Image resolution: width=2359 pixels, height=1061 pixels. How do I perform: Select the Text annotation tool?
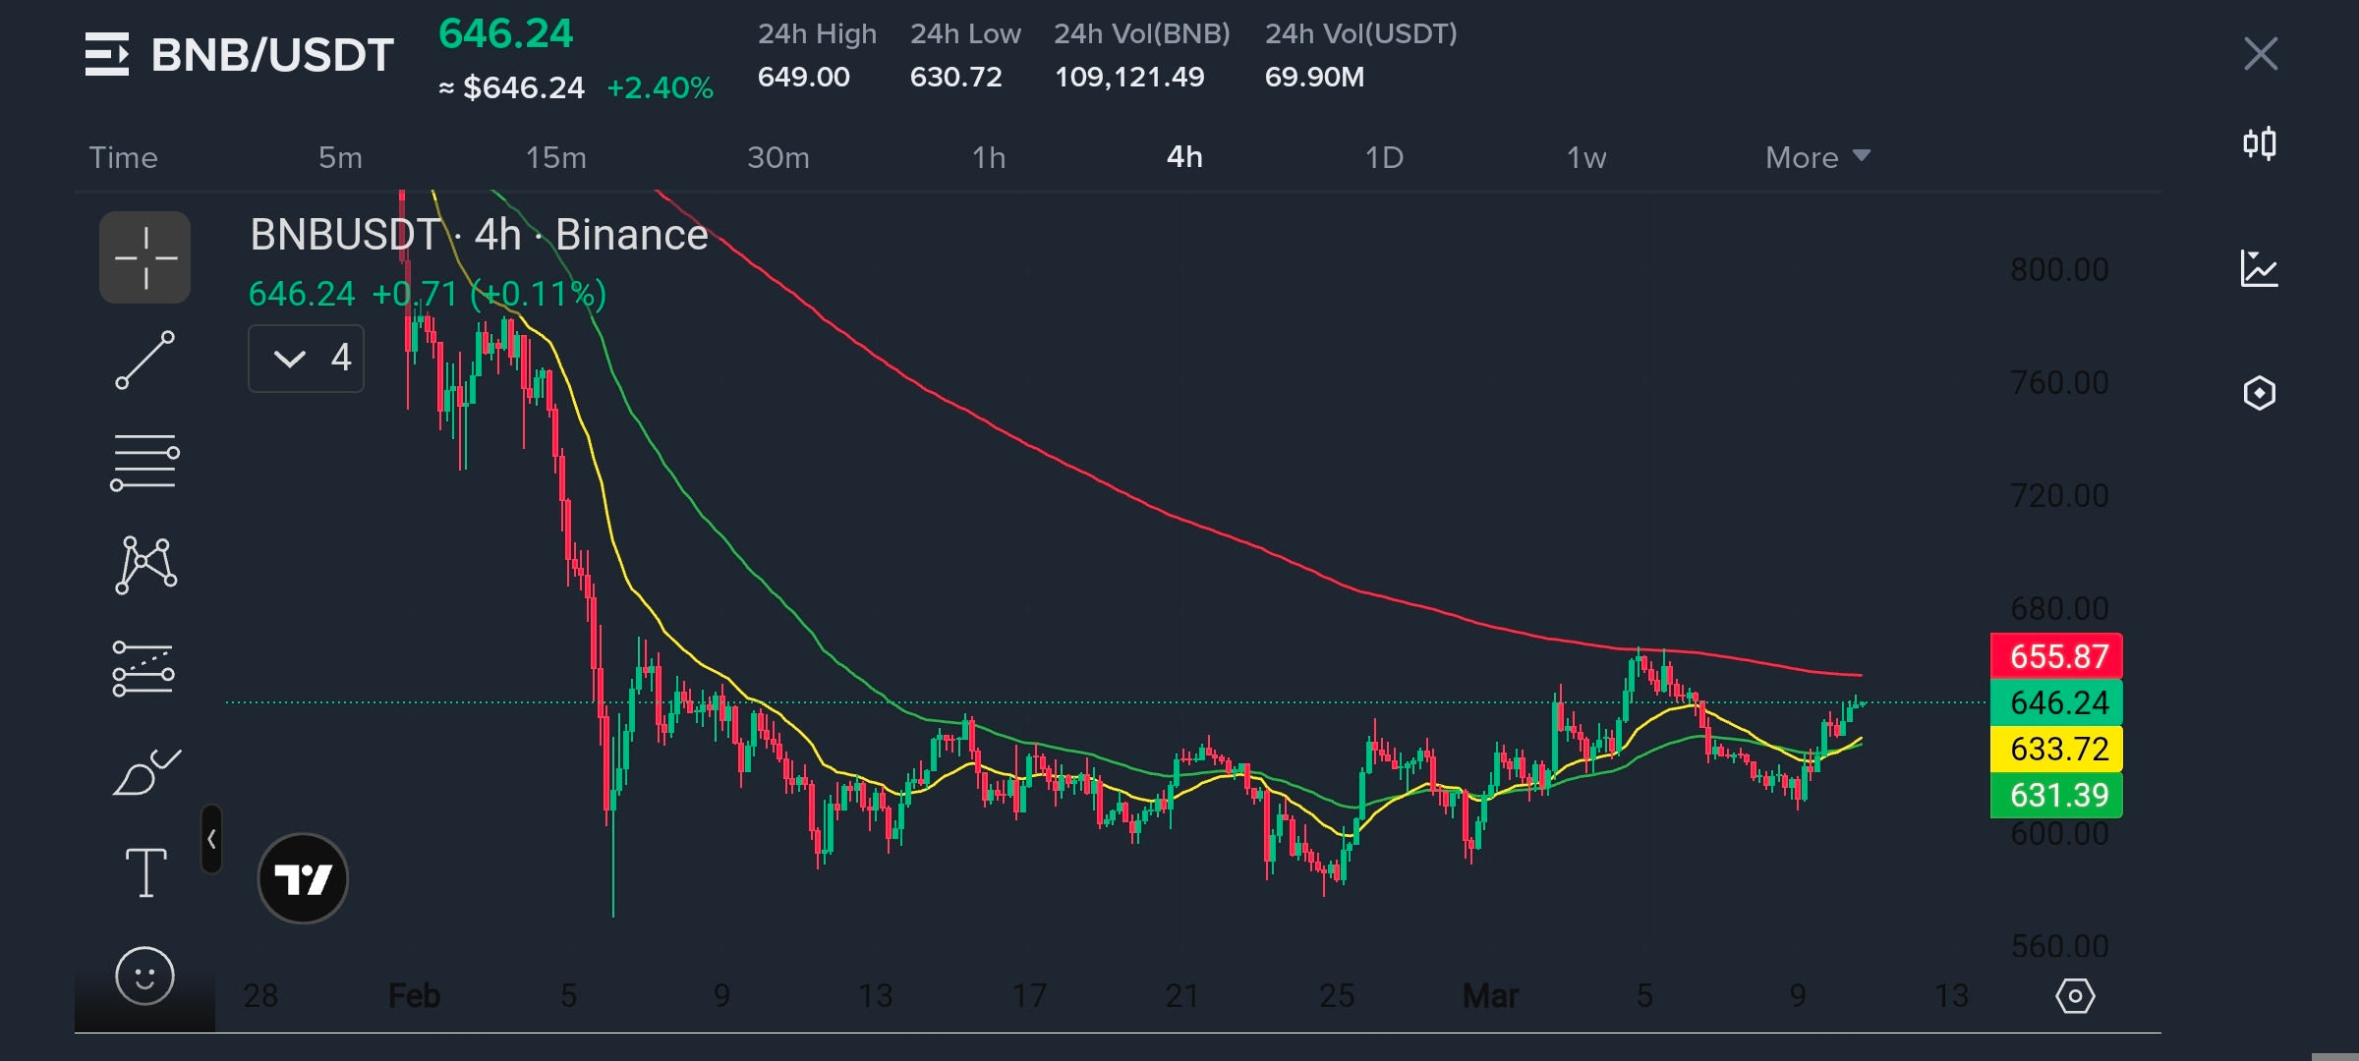[145, 872]
